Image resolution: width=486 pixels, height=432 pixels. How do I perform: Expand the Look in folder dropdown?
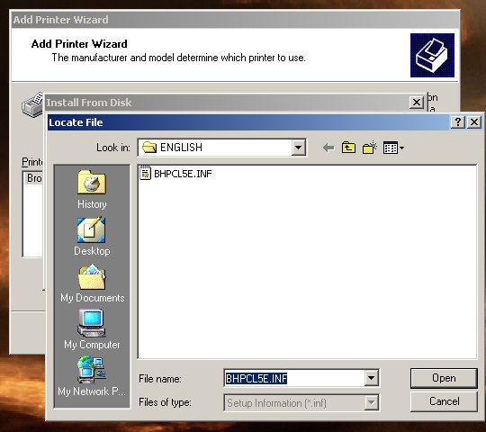(x=299, y=148)
